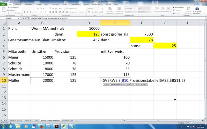This screenshot has width=207, height=129.
Task: Switch to the Einfügen ribbon tab
Action: coord(18,4)
